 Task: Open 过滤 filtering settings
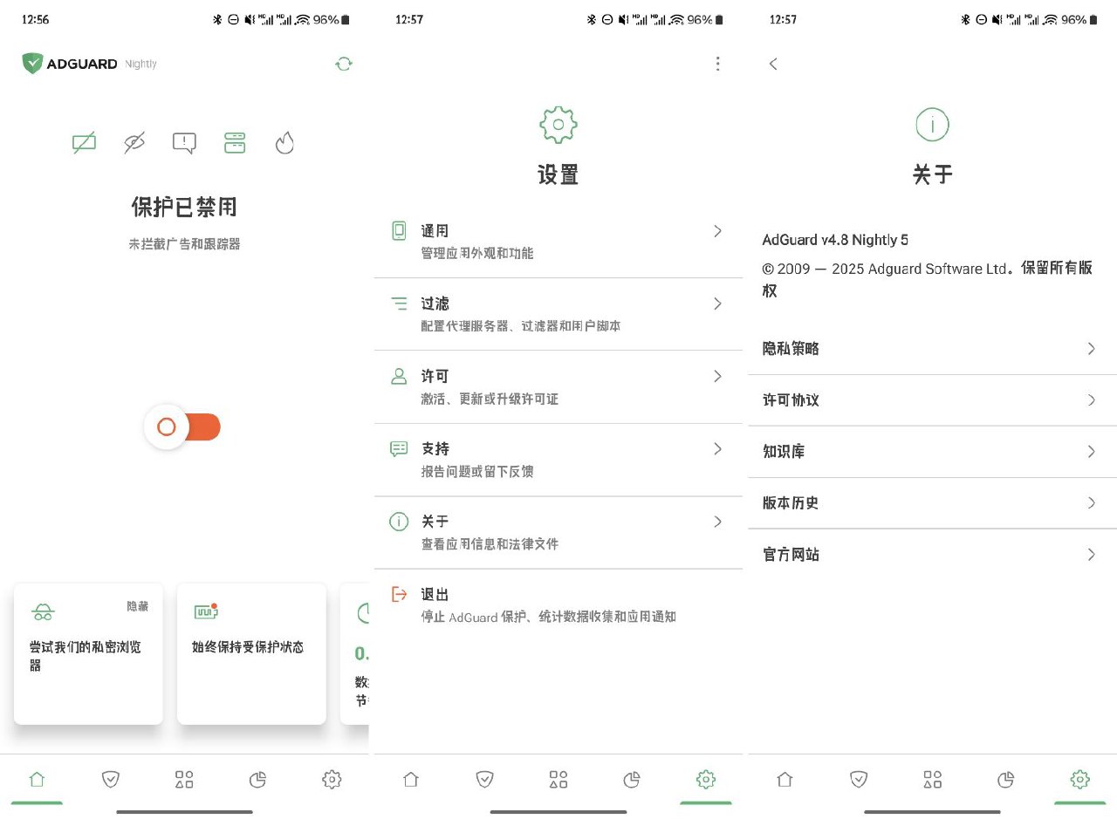558,314
